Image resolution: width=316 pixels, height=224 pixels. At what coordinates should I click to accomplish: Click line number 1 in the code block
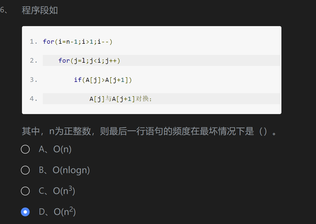click(x=33, y=42)
